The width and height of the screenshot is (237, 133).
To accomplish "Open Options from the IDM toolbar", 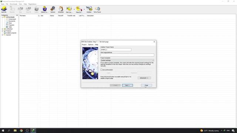I will [x=53, y=10].
